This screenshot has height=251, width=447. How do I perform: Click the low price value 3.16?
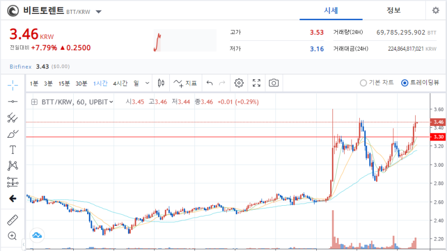[x=317, y=49]
